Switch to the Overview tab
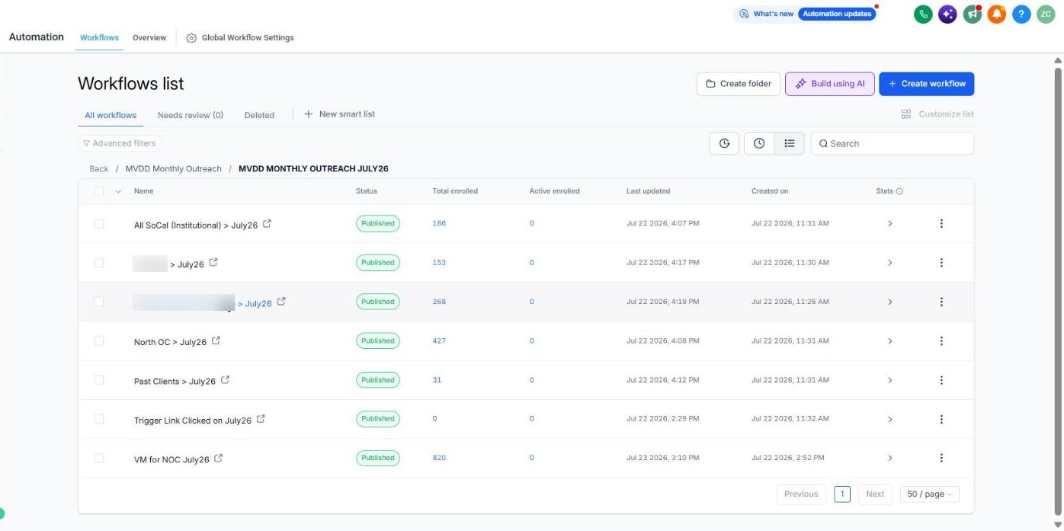 [149, 37]
